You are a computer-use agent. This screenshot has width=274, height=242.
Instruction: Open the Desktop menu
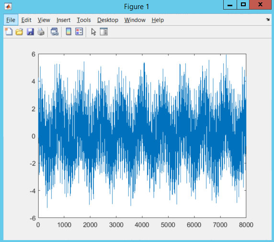coord(108,20)
